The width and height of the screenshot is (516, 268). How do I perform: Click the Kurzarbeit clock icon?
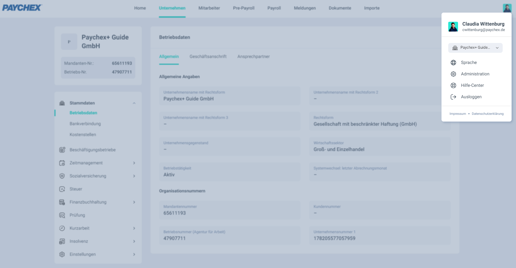[62, 228]
